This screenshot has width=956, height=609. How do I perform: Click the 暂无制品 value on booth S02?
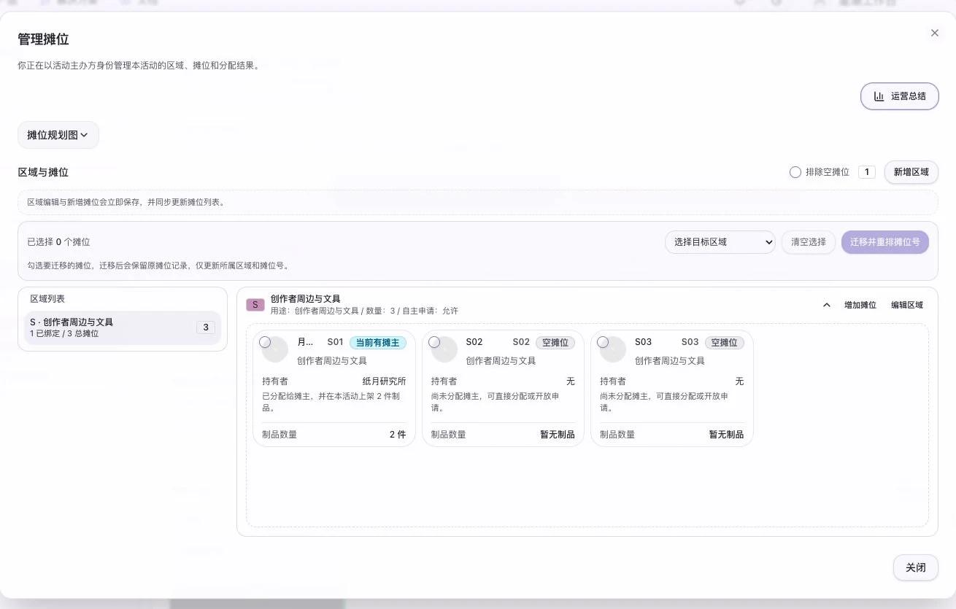point(558,435)
